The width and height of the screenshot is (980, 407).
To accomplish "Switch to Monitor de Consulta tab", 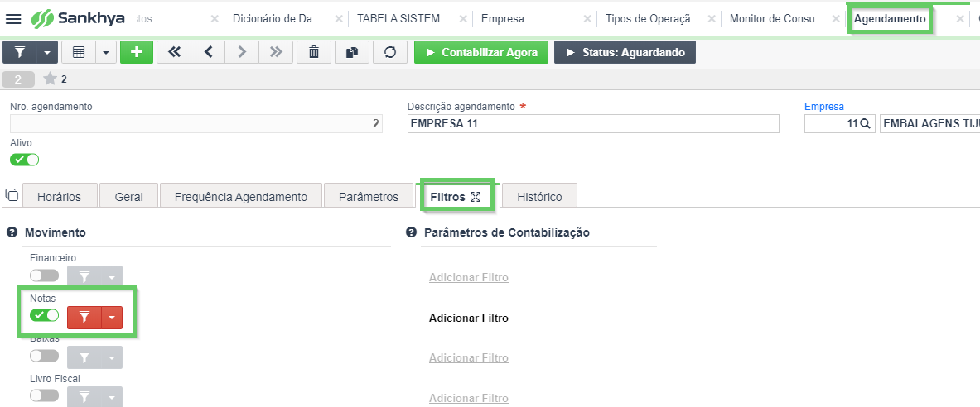I will [x=777, y=19].
